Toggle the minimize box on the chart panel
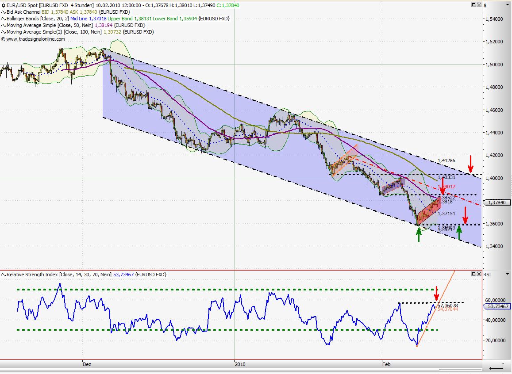The image size is (512, 374). [x=474, y=4]
